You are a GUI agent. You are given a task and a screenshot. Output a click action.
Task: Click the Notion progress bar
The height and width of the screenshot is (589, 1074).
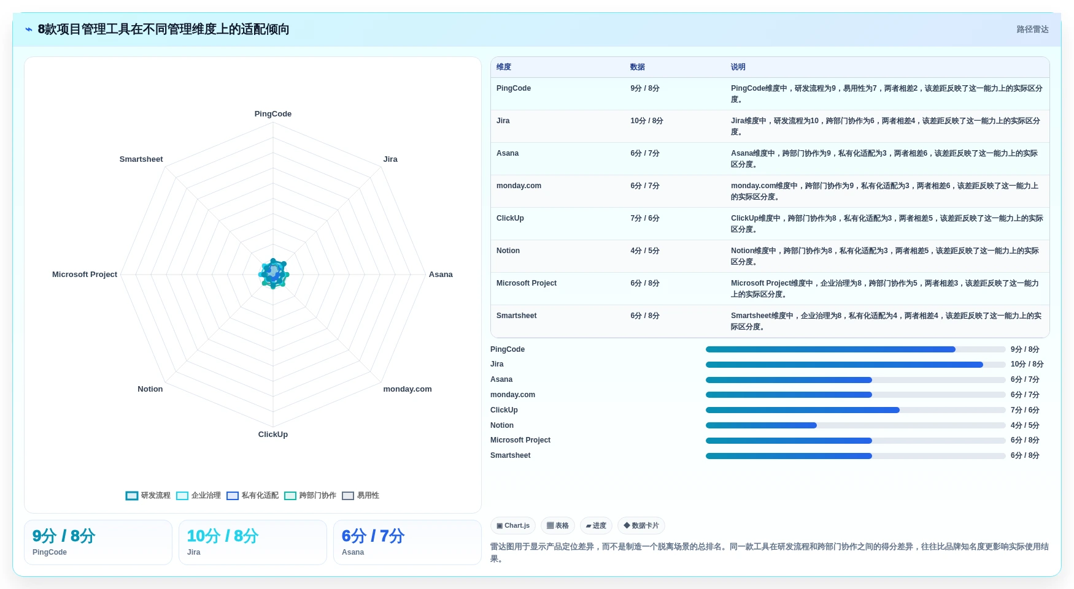pyautogui.click(x=856, y=425)
